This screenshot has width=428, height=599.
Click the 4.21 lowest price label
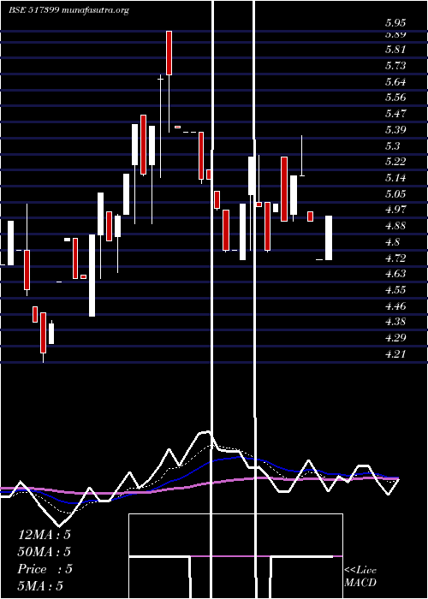click(395, 354)
